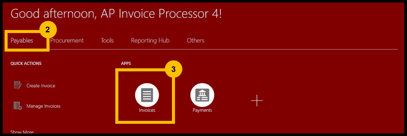Expand quick actions with Show More
407x136 pixels.
(22, 132)
